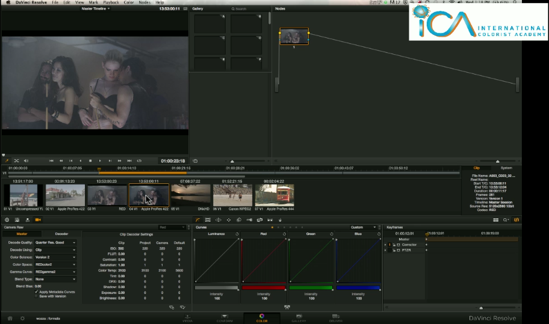The width and height of the screenshot is (549, 324).
Task: Adjust the Red curve intensity bar
Action: (x=263, y=288)
